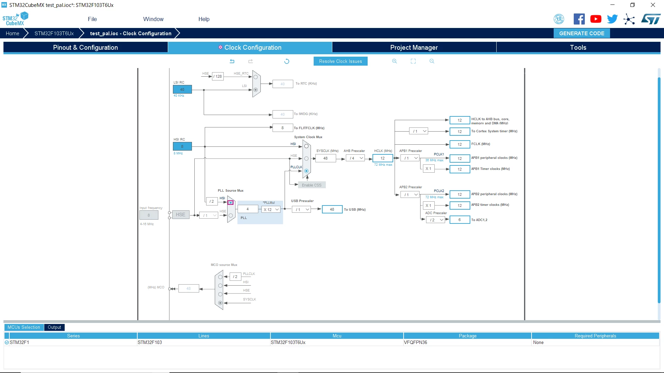Click the Package column header
Screen dimensions: 664x373
click(x=467, y=336)
